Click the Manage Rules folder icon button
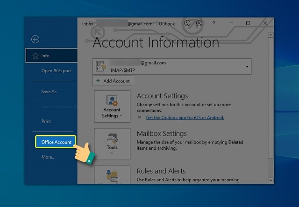 pyautogui.click(x=112, y=175)
